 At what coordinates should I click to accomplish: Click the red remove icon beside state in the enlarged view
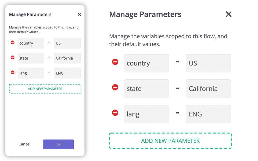(115, 87)
